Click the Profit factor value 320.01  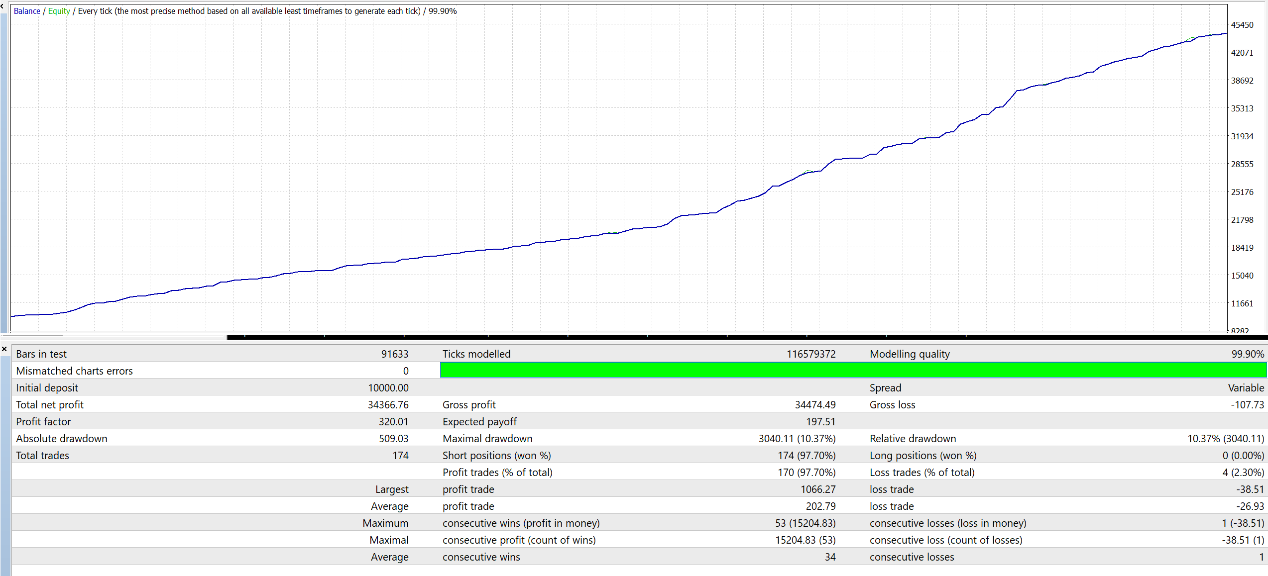[x=393, y=422]
